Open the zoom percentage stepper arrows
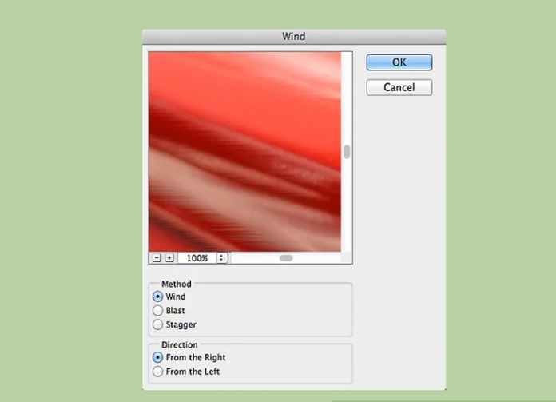Image resolution: width=556 pixels, height=402 pixels. [221, 258]
